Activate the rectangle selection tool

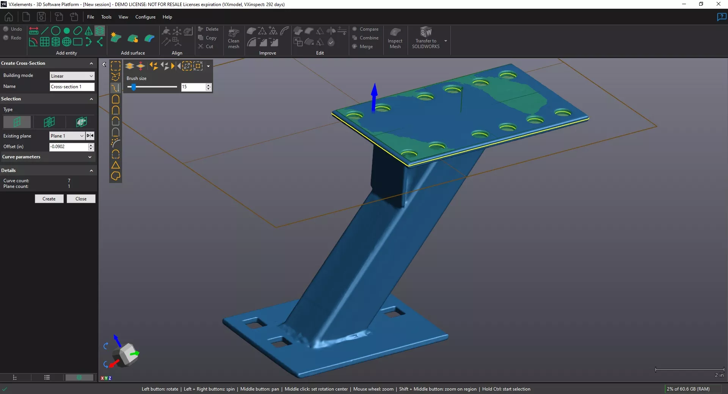(x=116, y=66)
